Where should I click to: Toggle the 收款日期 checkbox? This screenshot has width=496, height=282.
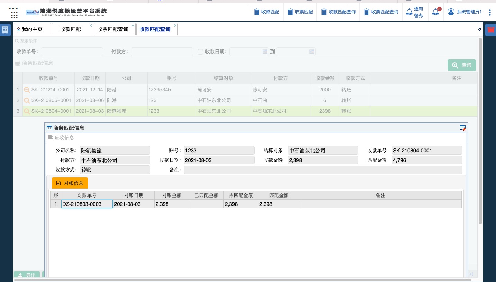point(200,52)
